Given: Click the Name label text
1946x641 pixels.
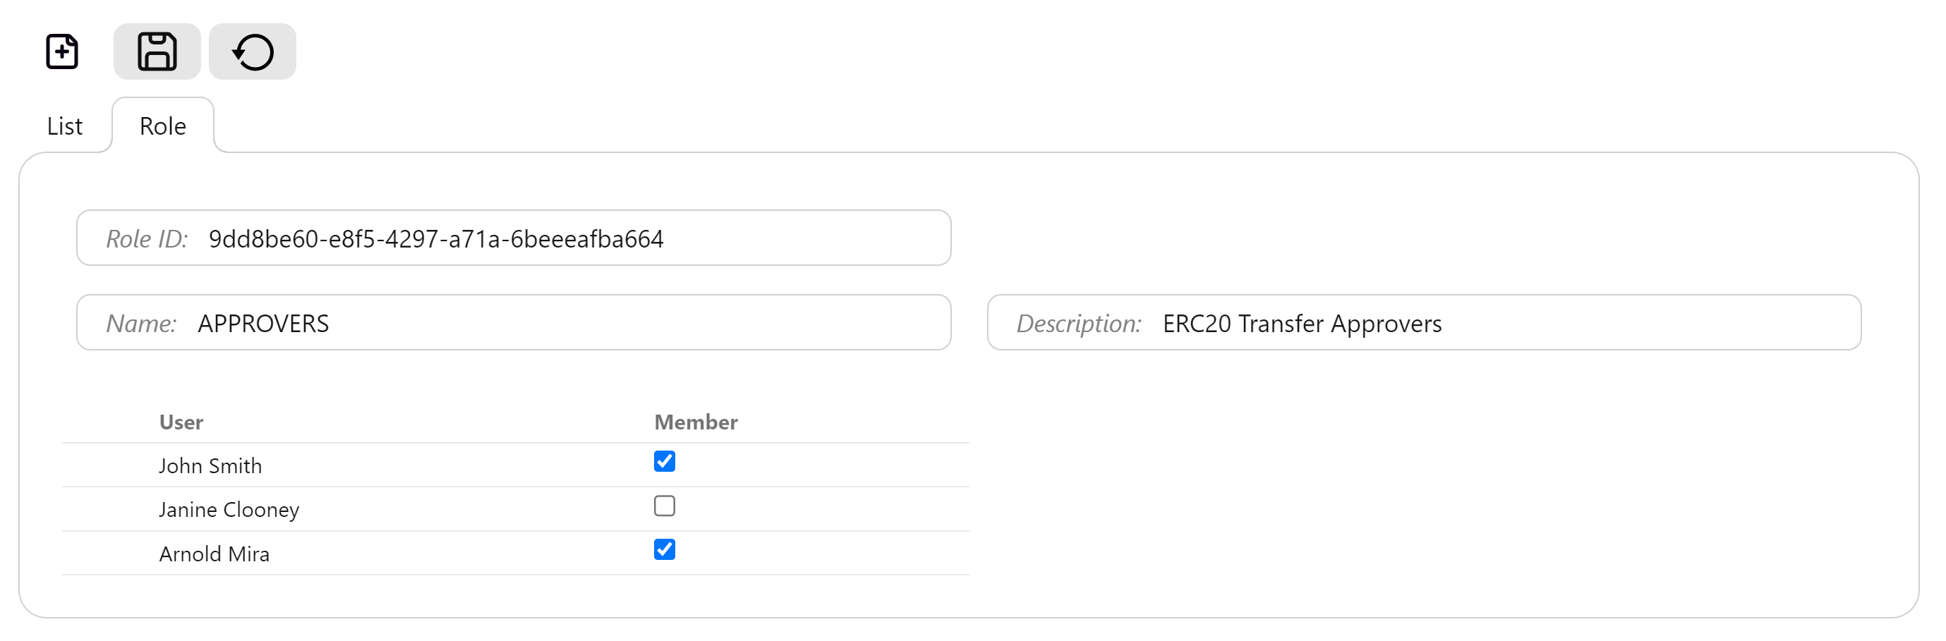Looking at the screenshot, I should click(141, 323).
